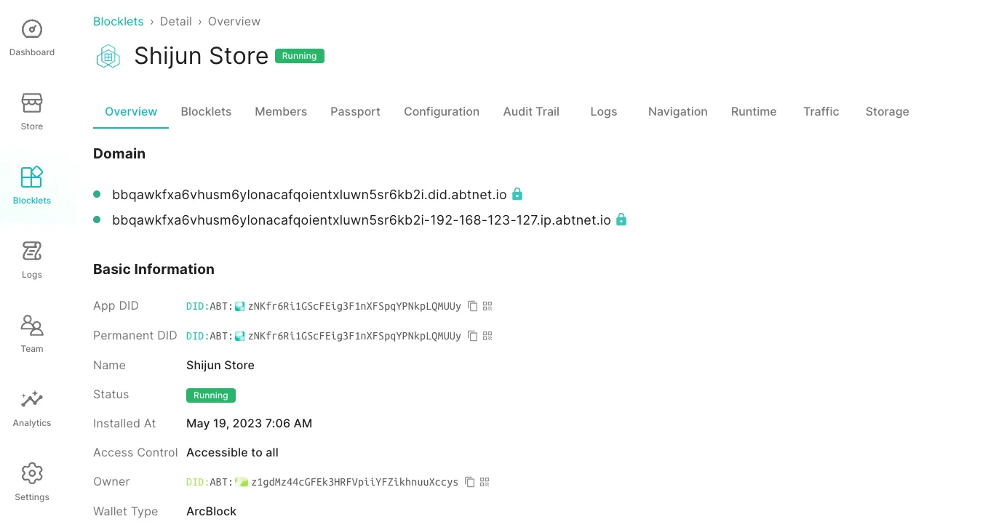The image size is (996, 527).
Task: Copy the Owner DID value
Action: 470,482
